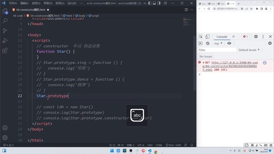Viewport: 274px width, 154px height.
Task: Open the Accounts menu in activity bar
Action: tap(5, 128)
